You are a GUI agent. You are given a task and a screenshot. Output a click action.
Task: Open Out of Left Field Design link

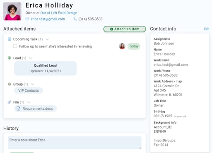[x=59, y=13]
